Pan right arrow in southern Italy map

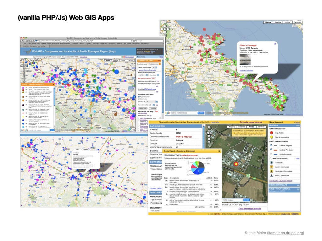click(168, 29)
